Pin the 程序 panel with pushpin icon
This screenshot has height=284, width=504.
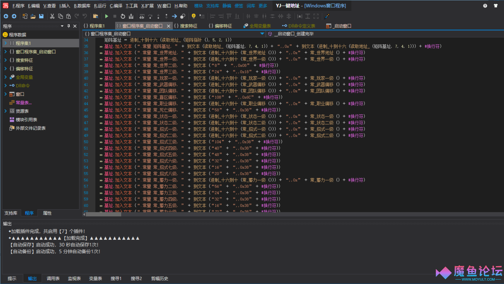click(68, 26)
